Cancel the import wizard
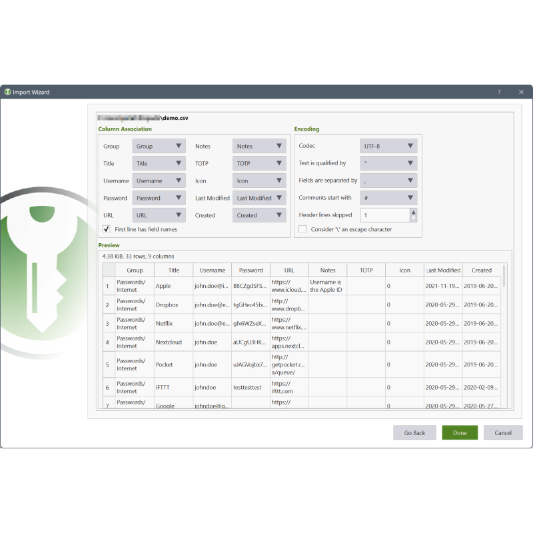Image resolution: width=533 pixels, height=533 pixels. [503, 432]
